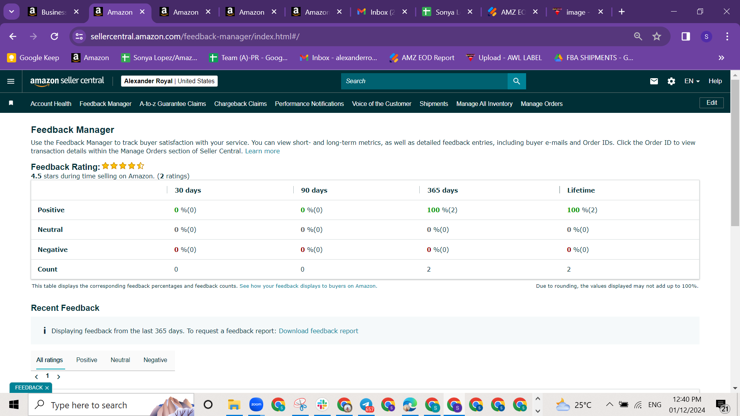Select the Positive feedback tab
This screenshot has width=740, height=416.
click(x=87, y=360)
